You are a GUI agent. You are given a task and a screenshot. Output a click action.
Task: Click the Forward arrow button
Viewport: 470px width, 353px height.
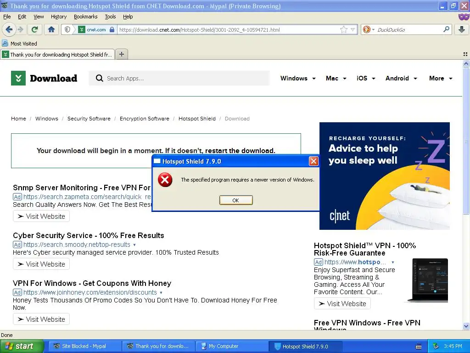20,29
